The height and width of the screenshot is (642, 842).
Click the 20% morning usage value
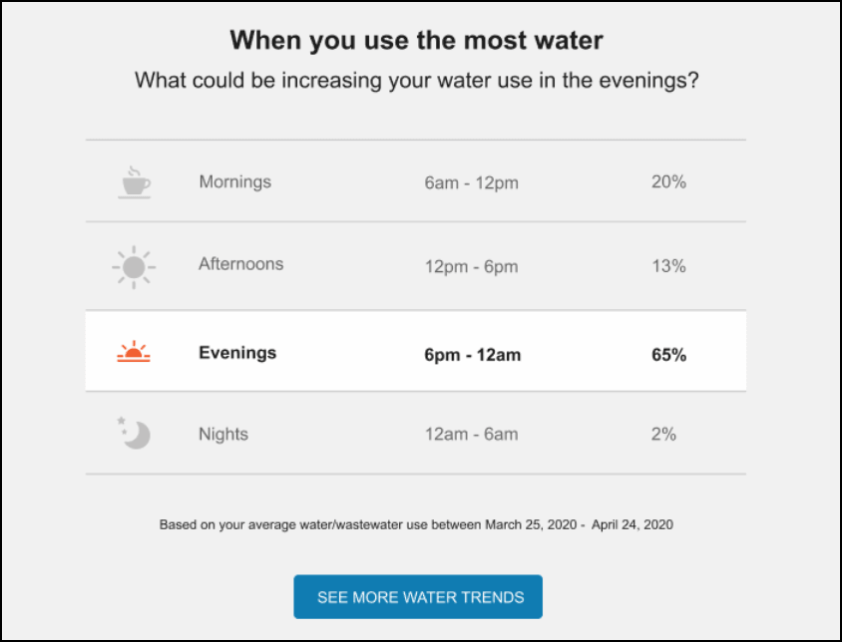point(668,183)
